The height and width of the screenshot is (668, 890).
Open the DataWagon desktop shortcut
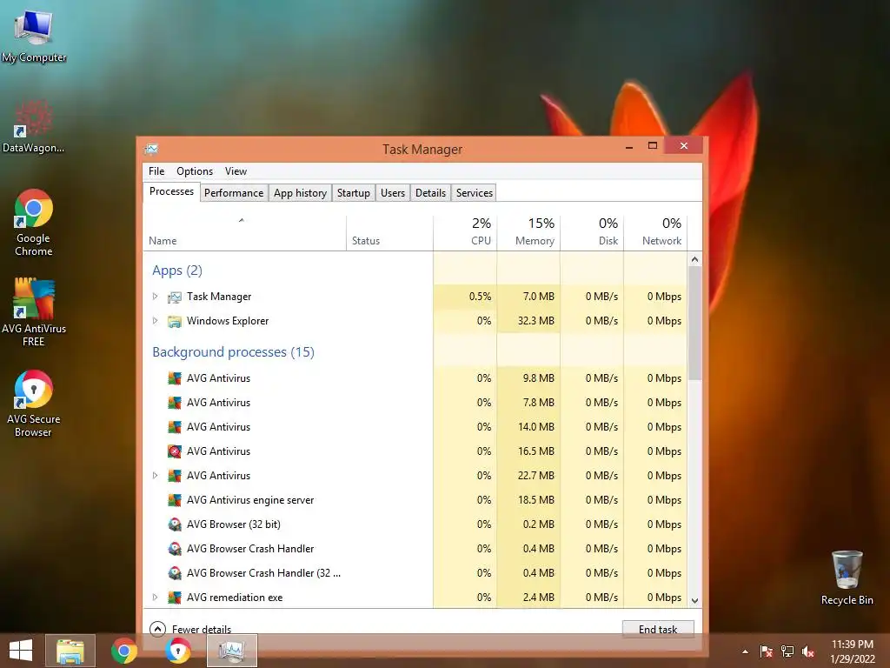coord(33,126)
